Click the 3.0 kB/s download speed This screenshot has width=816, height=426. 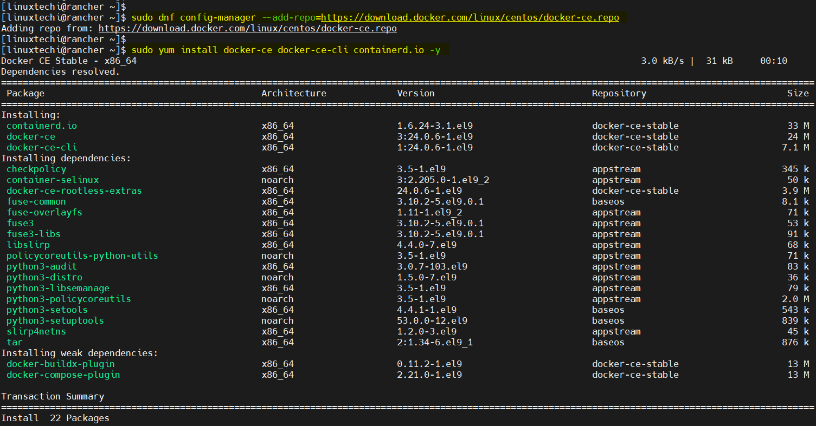(x=663, y=61)
